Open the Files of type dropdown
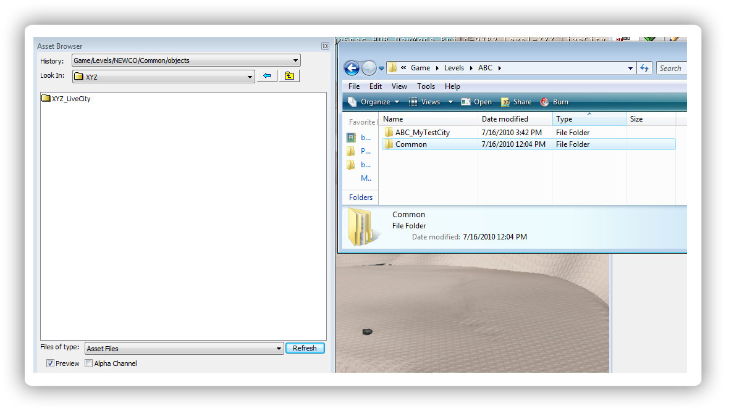The width and height of the screenshot is (734, 411). 279,348
